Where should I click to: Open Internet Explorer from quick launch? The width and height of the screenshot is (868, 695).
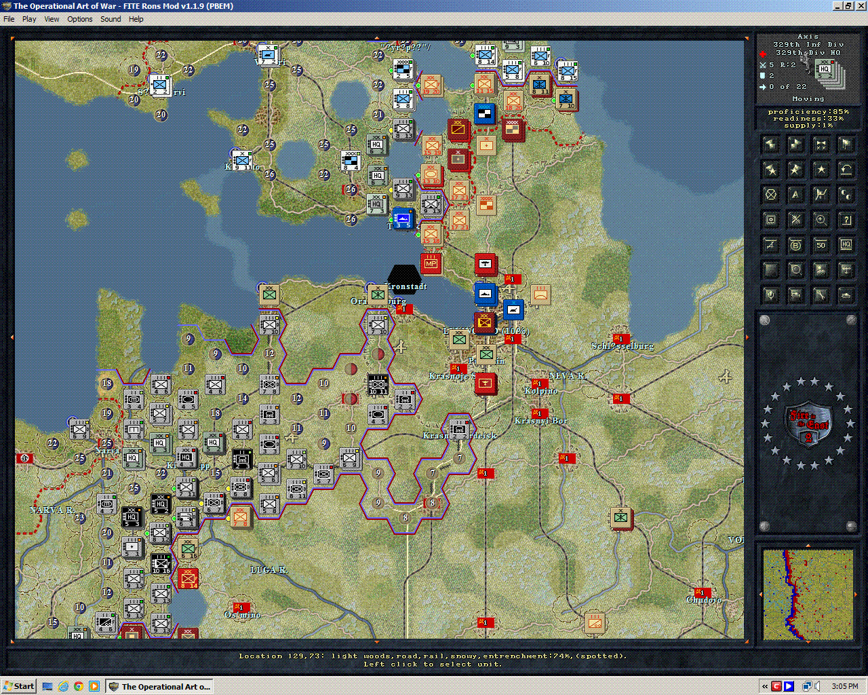point(63,686)
